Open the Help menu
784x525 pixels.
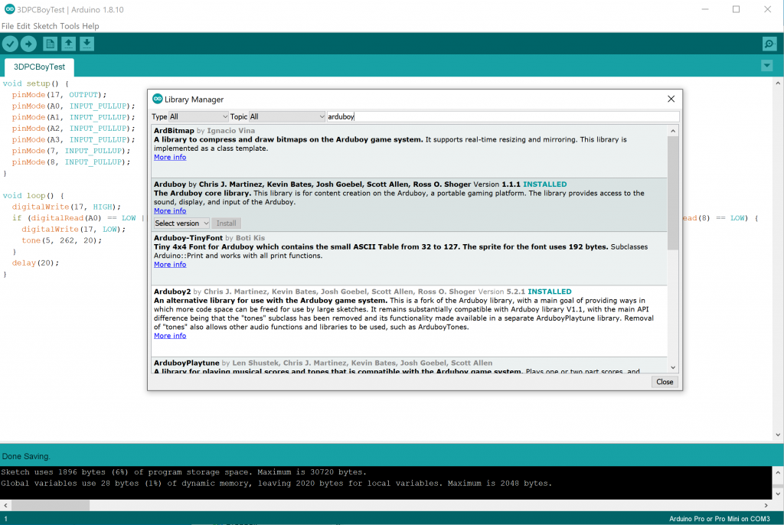90,26
